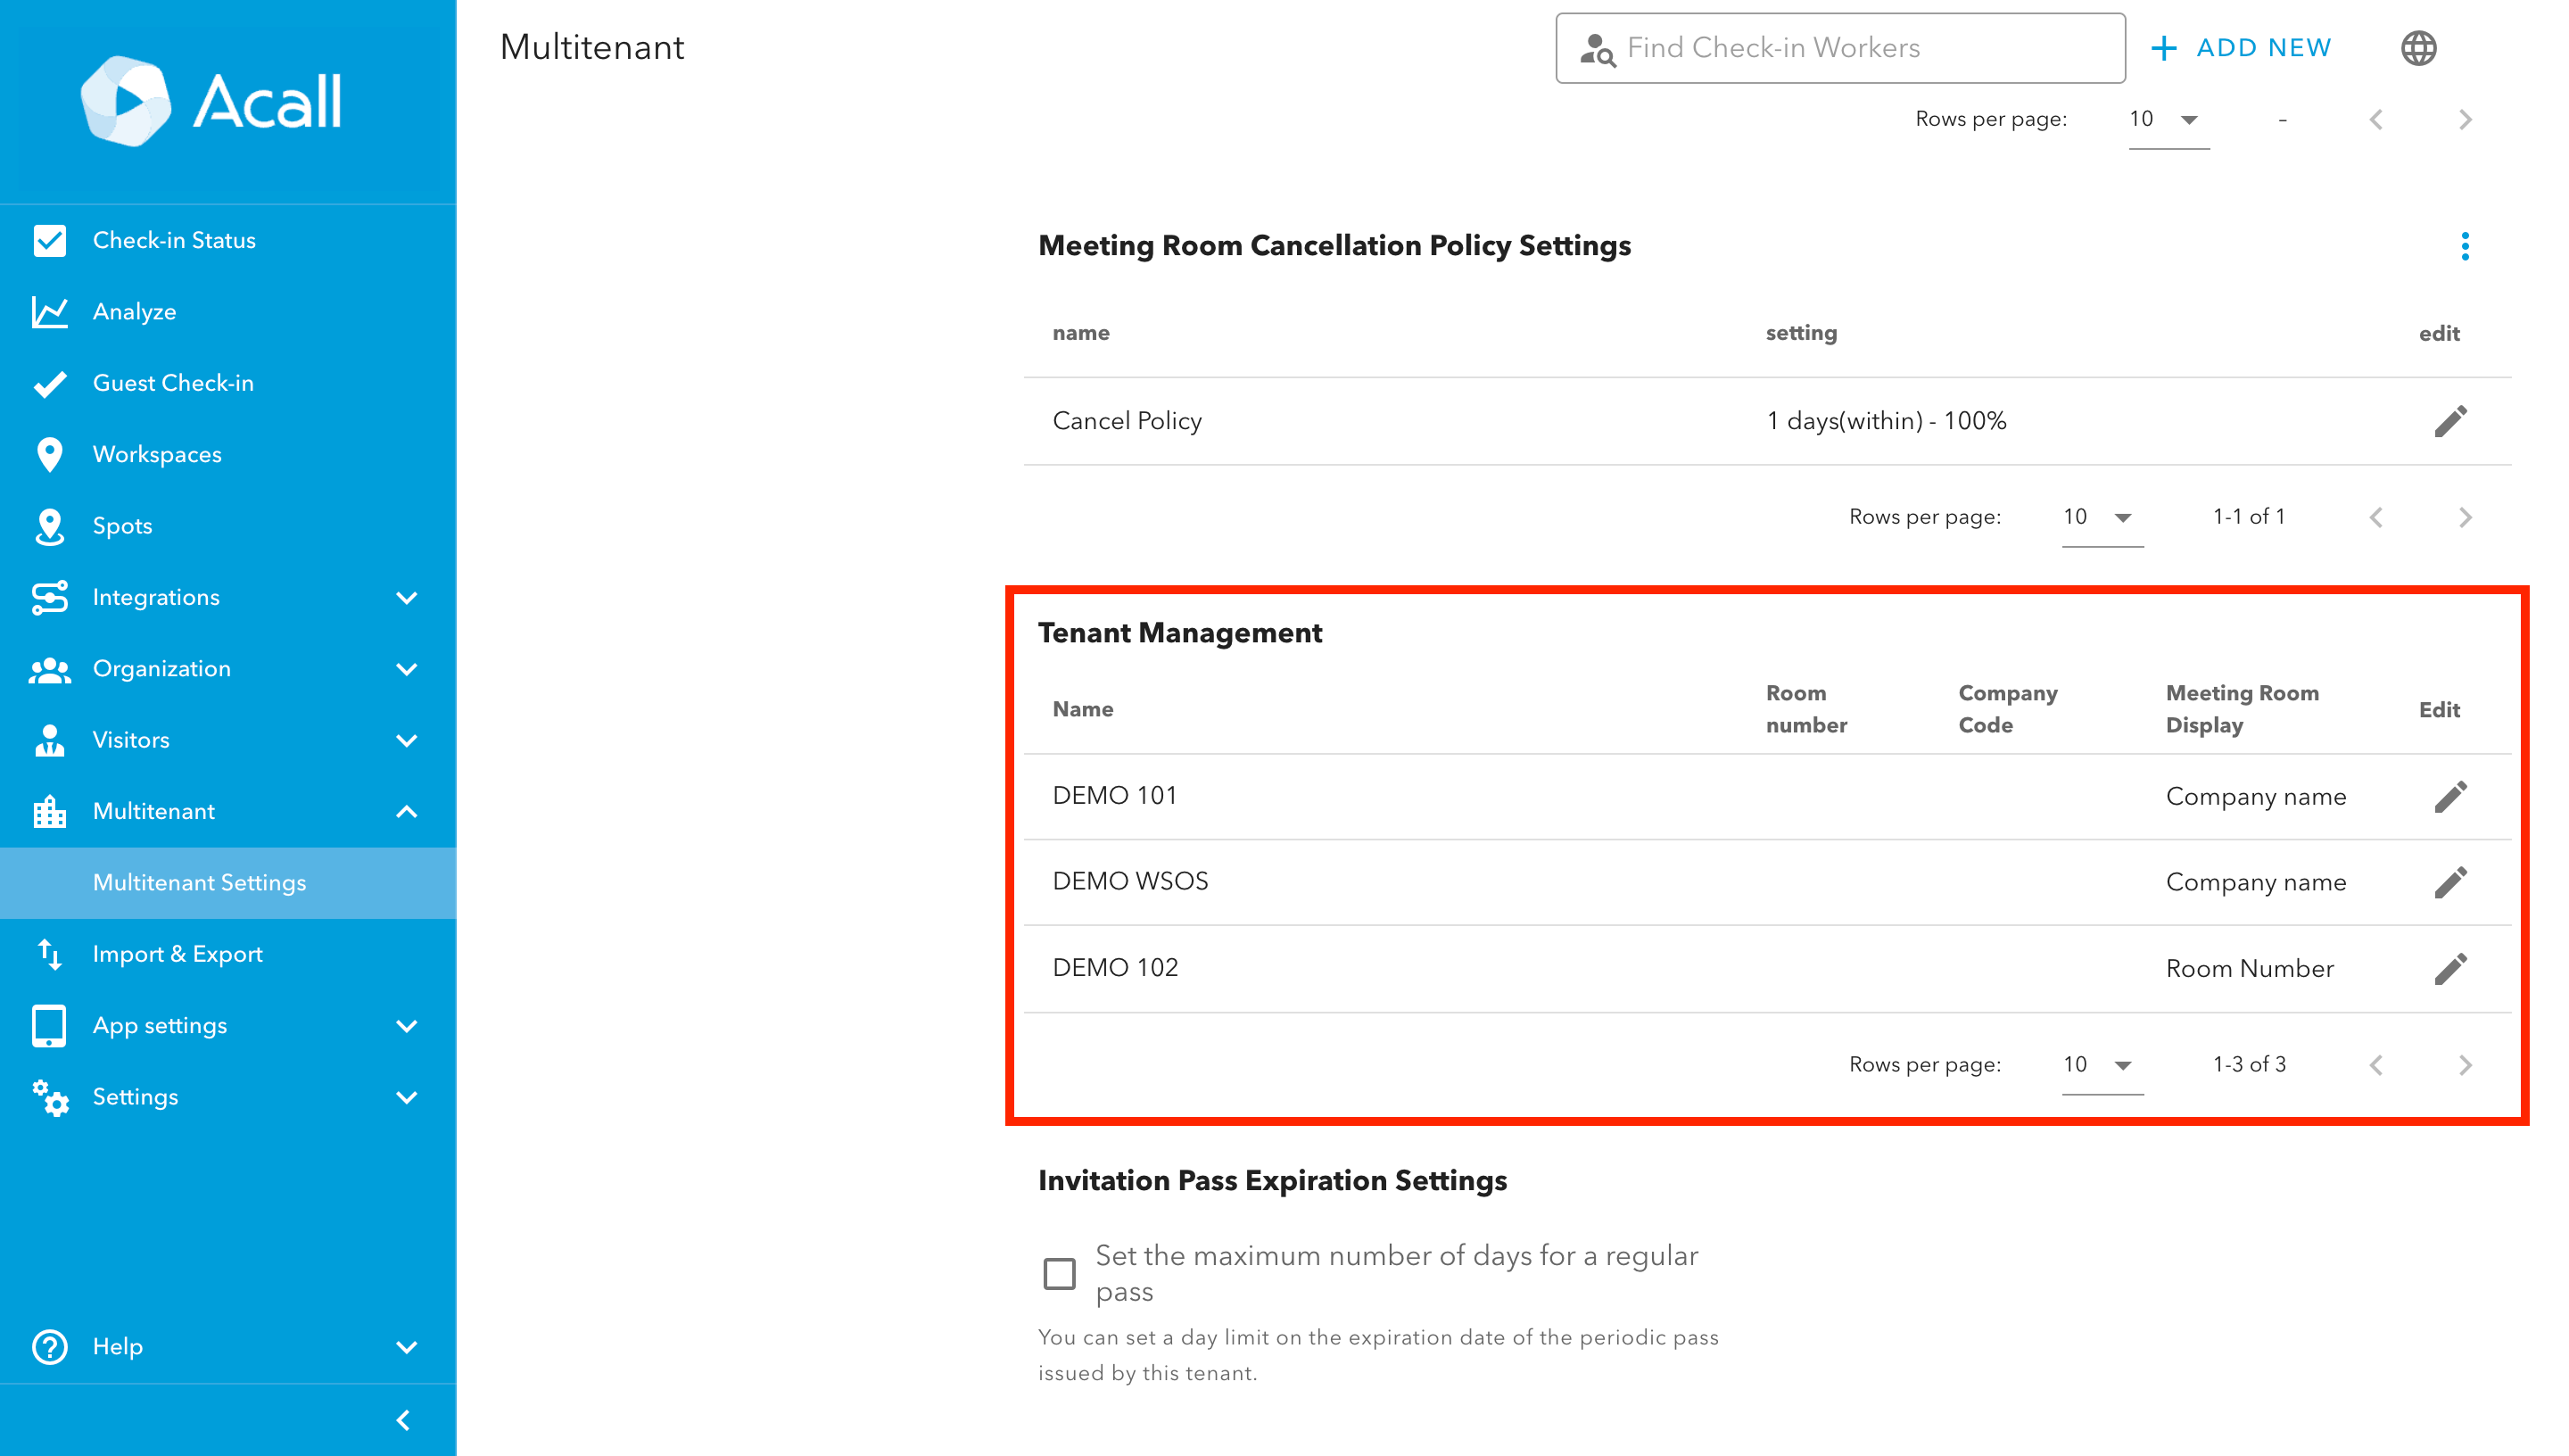Click the Company Code column header
Viewport: 2569px width, 1456px height.
tap(2007, 709)
